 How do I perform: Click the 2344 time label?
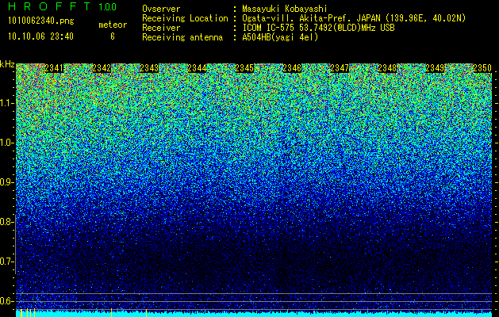197,68
